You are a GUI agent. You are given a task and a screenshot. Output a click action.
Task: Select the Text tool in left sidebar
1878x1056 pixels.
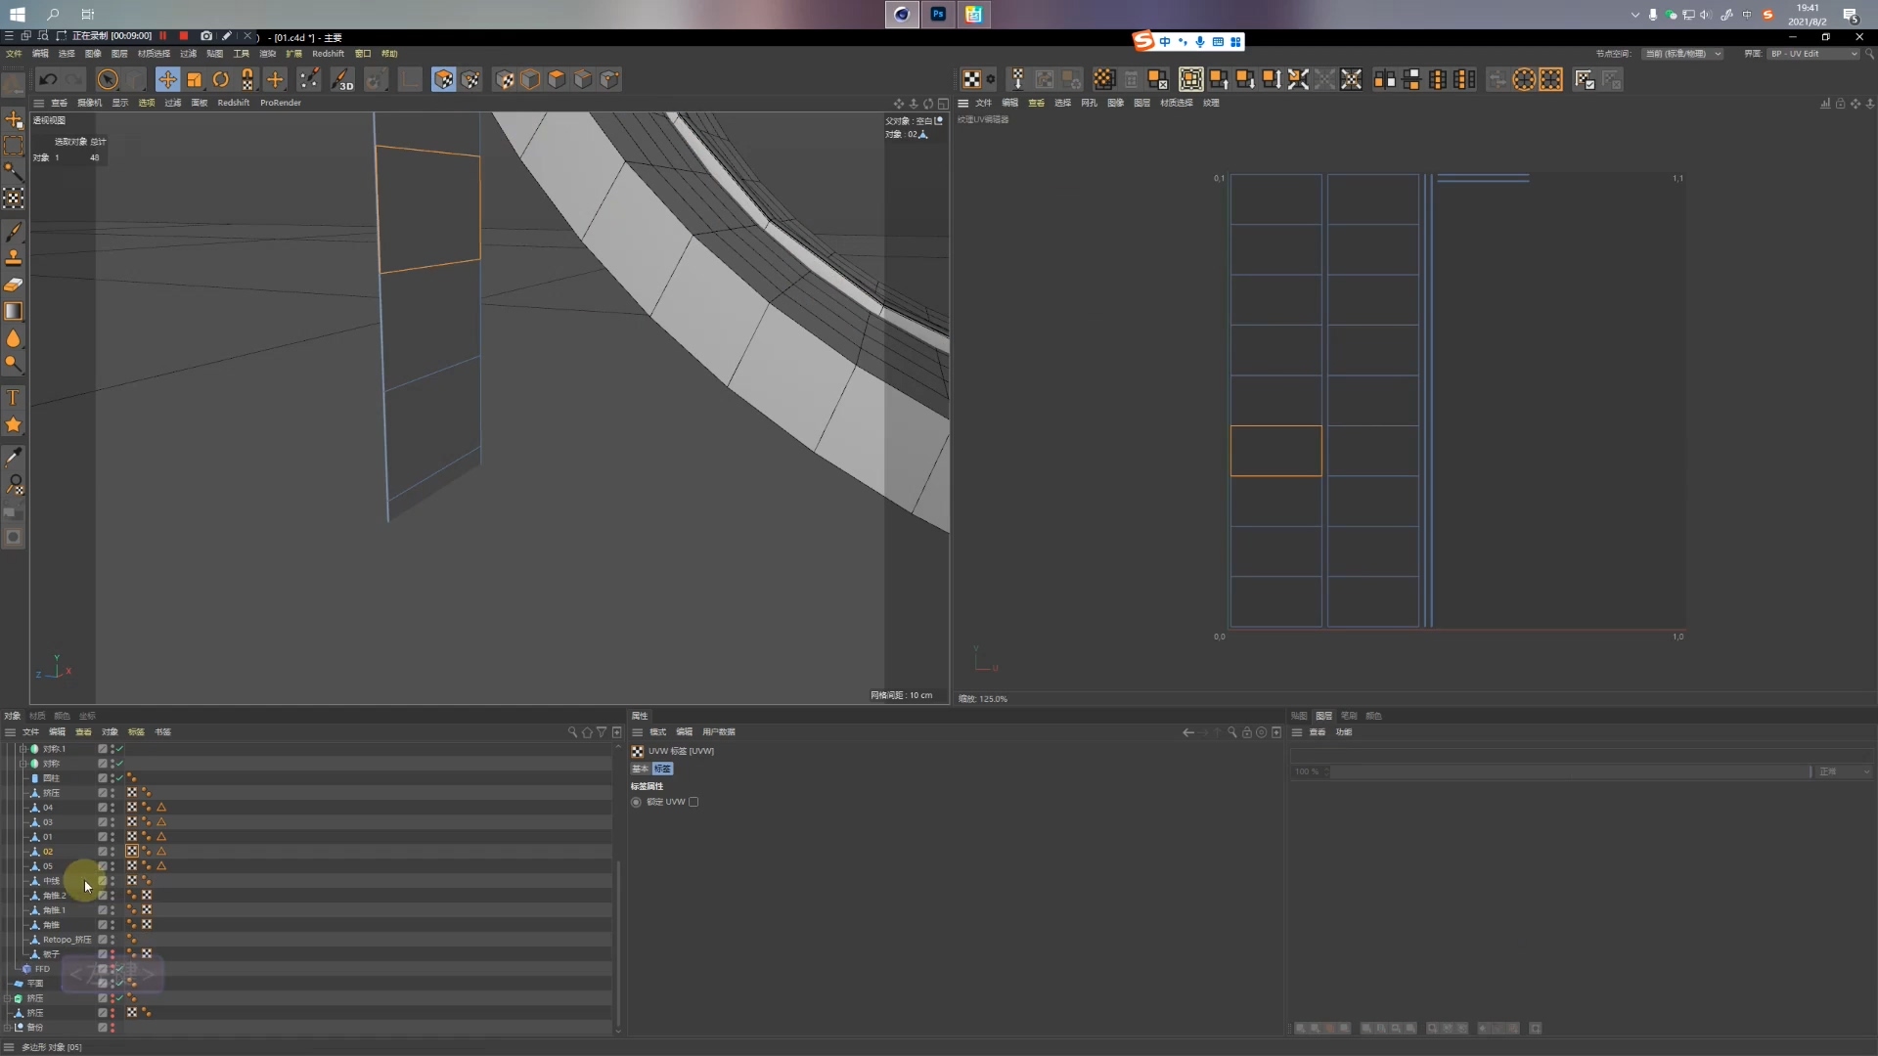pos(14,398)
